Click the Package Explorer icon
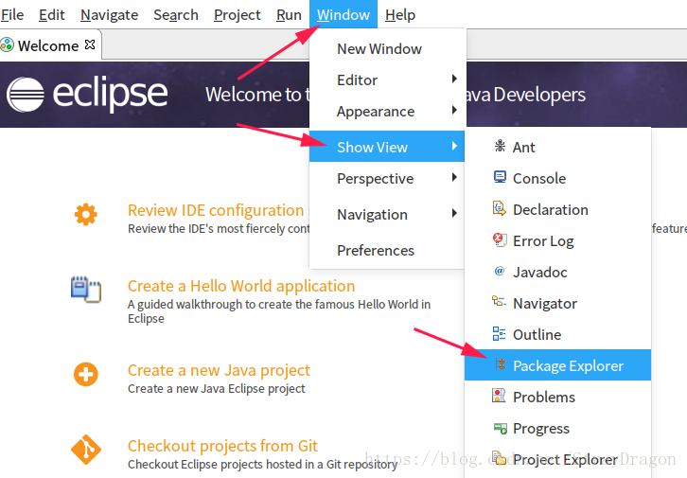 click(500, 364)
